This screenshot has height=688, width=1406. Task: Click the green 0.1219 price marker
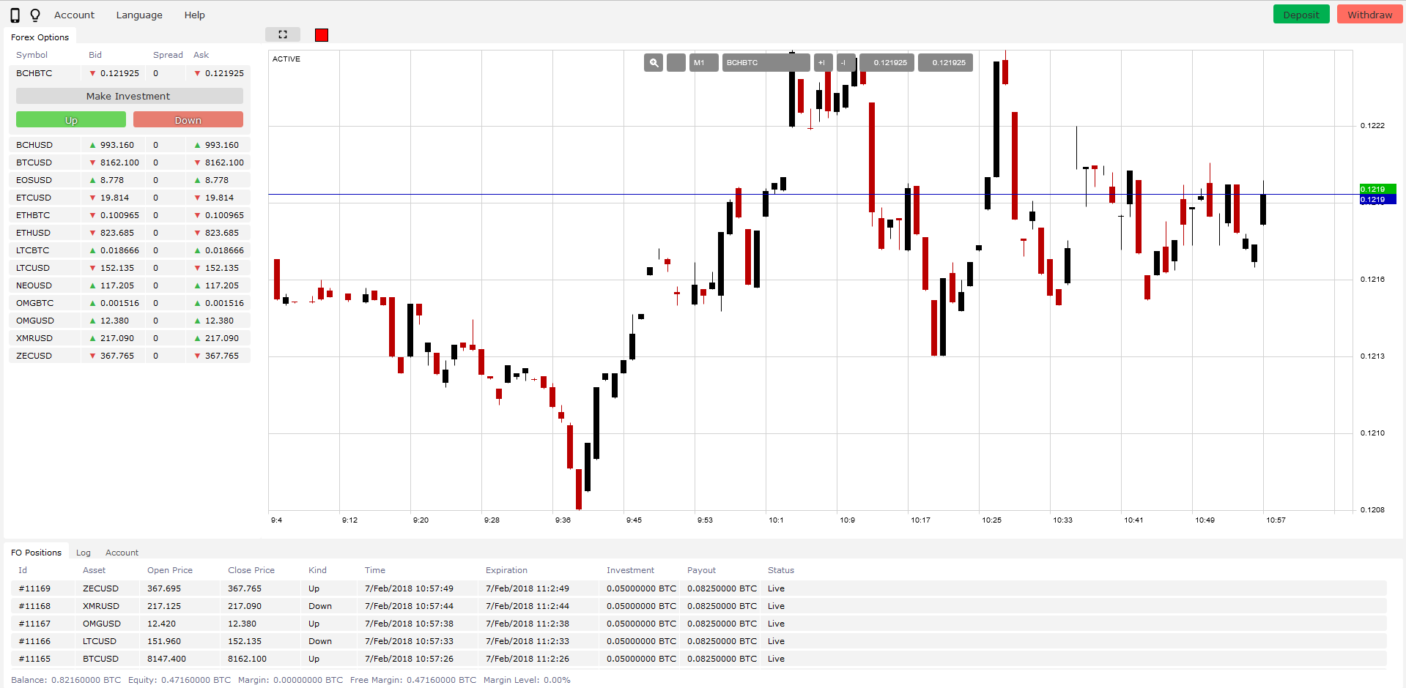[x=1377, y=189]
